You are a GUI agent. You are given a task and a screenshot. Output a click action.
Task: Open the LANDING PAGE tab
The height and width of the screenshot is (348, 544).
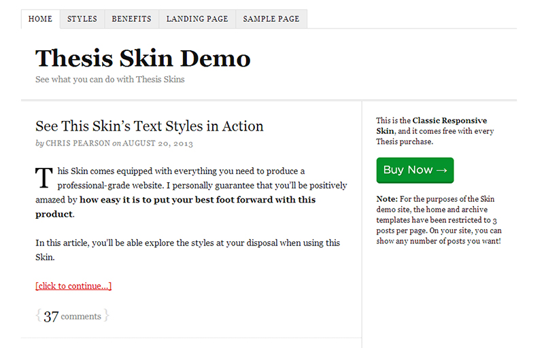[x=197, y=19]
